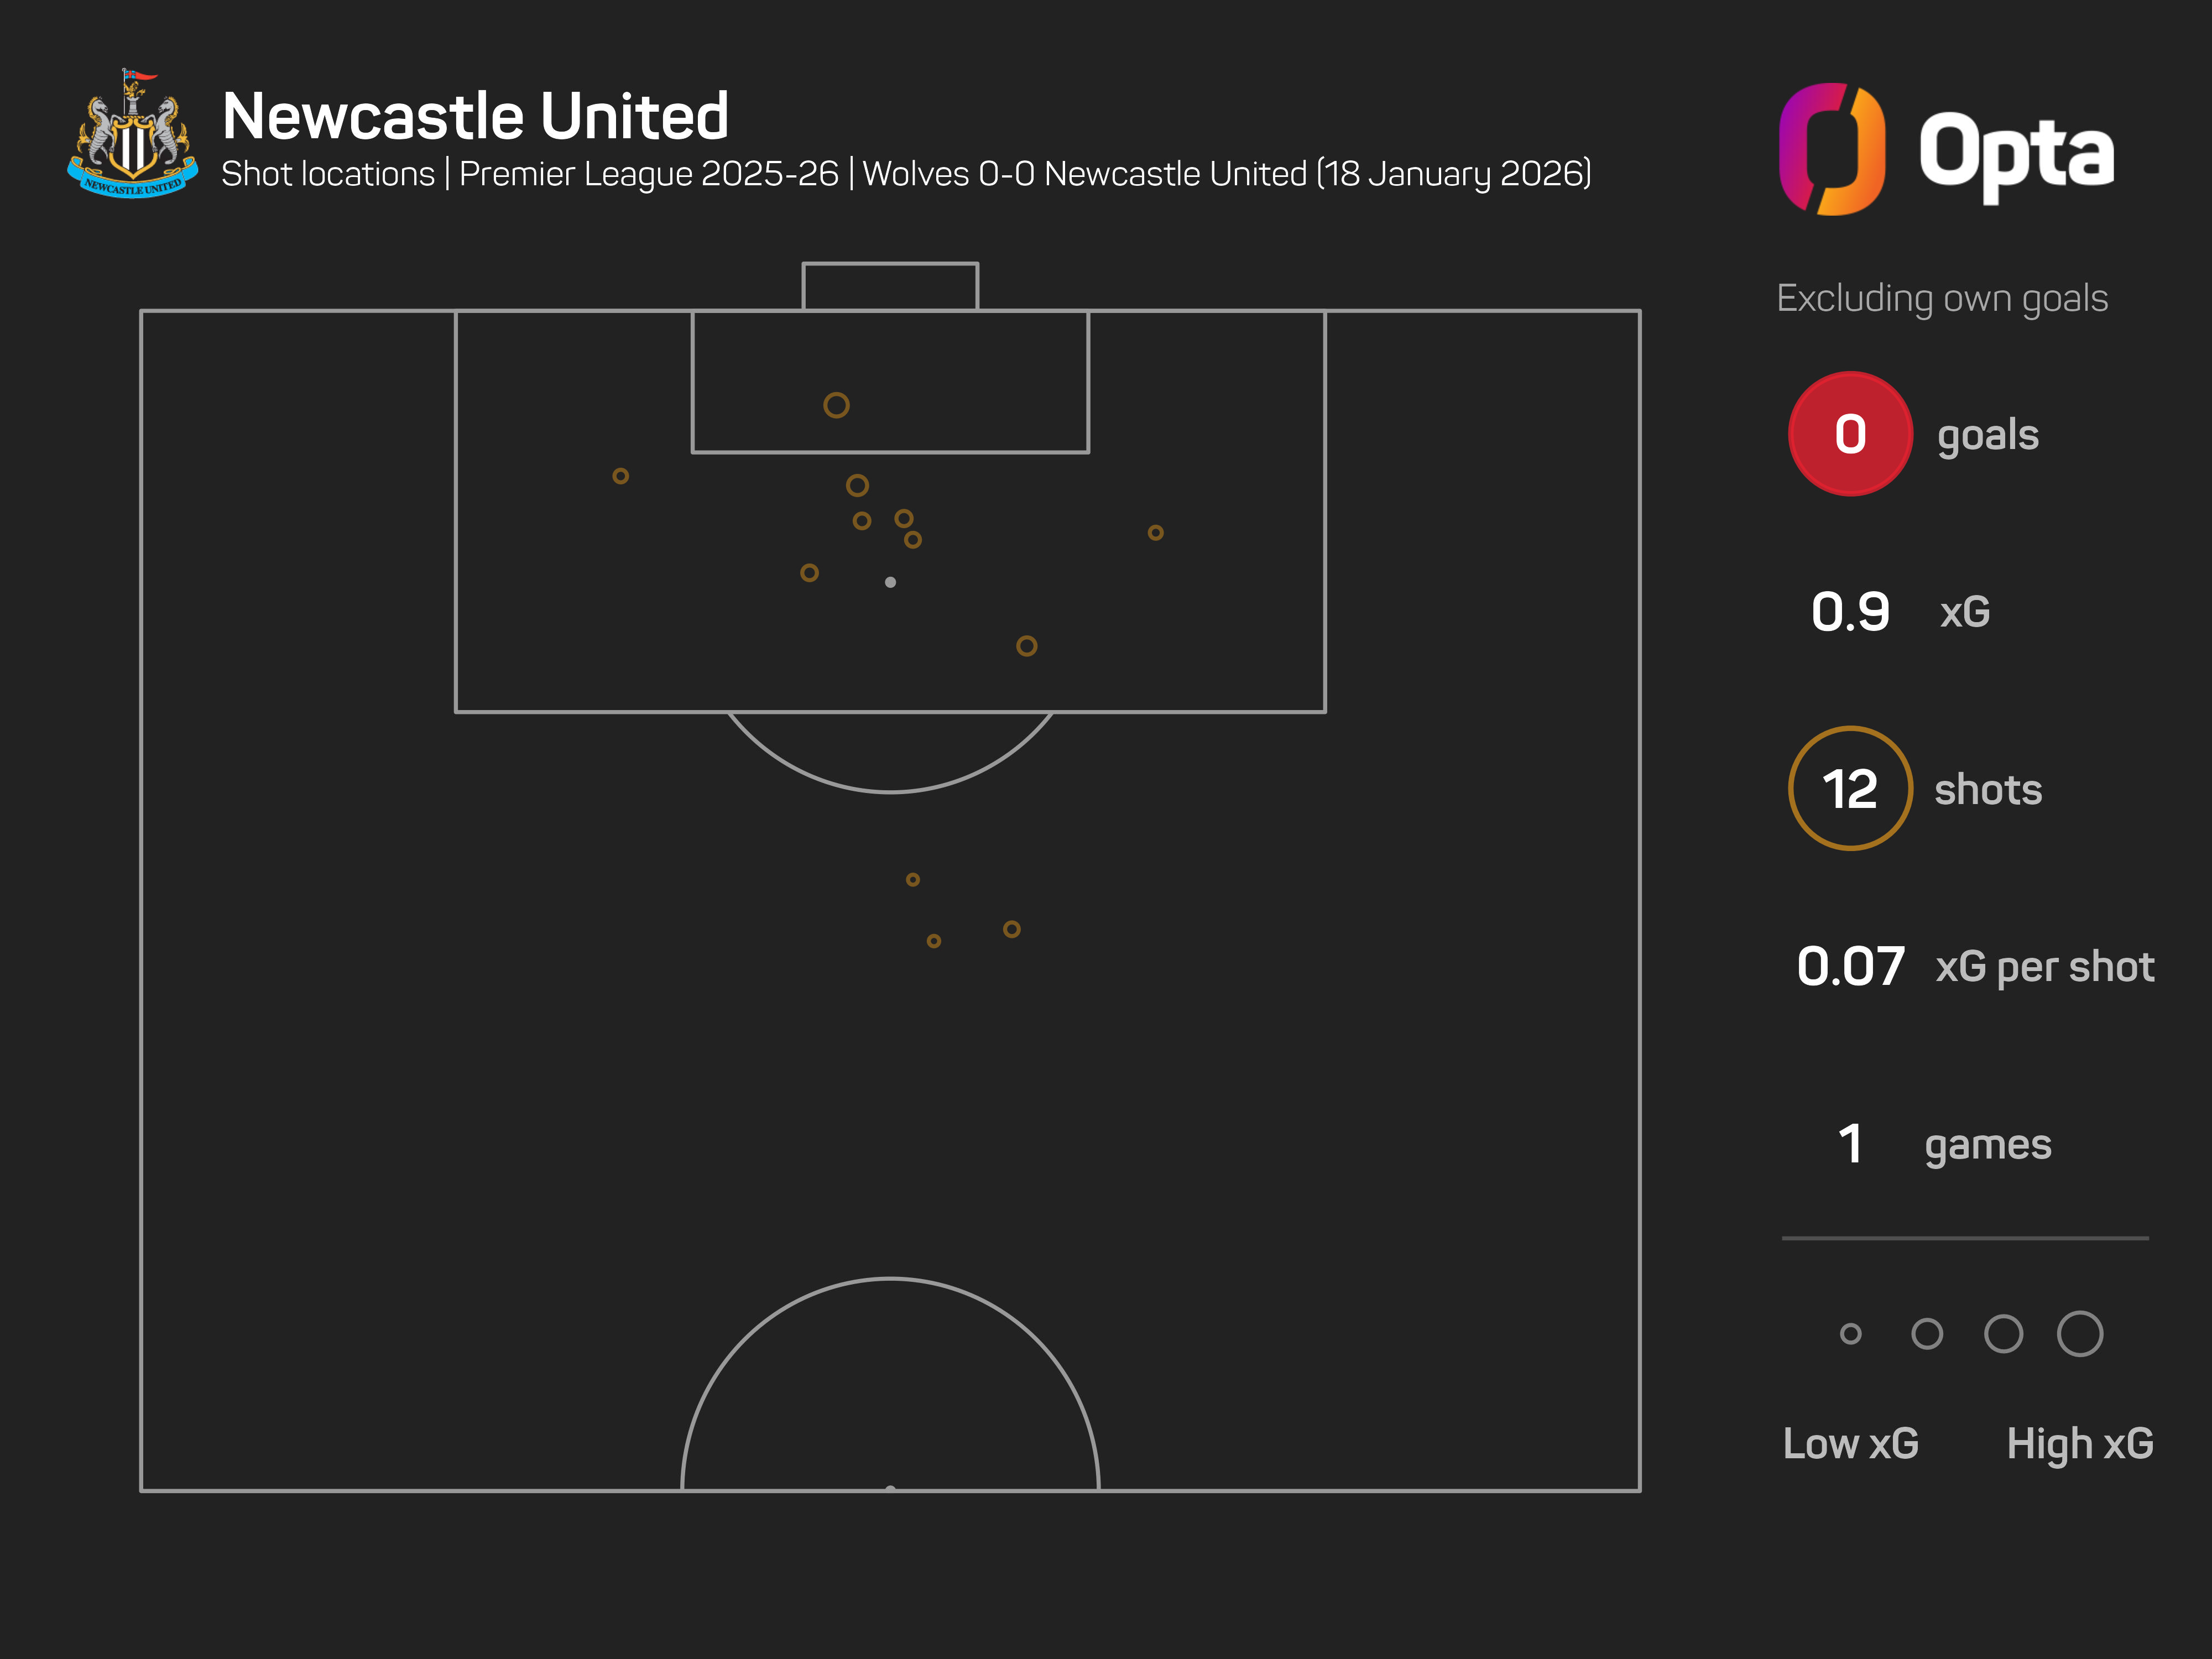Click the shot marker inside the six-yard box
Screen dimensions: 2212x1659
pos(836,405)
